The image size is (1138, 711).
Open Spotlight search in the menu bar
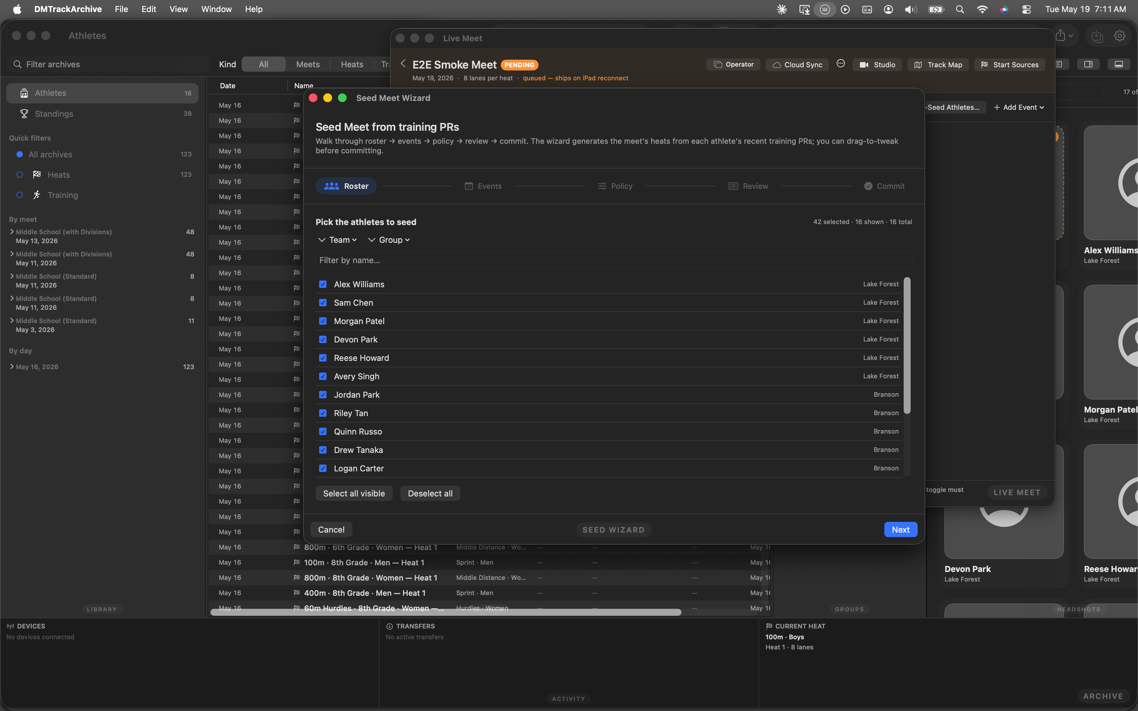(x=960, y=9)
